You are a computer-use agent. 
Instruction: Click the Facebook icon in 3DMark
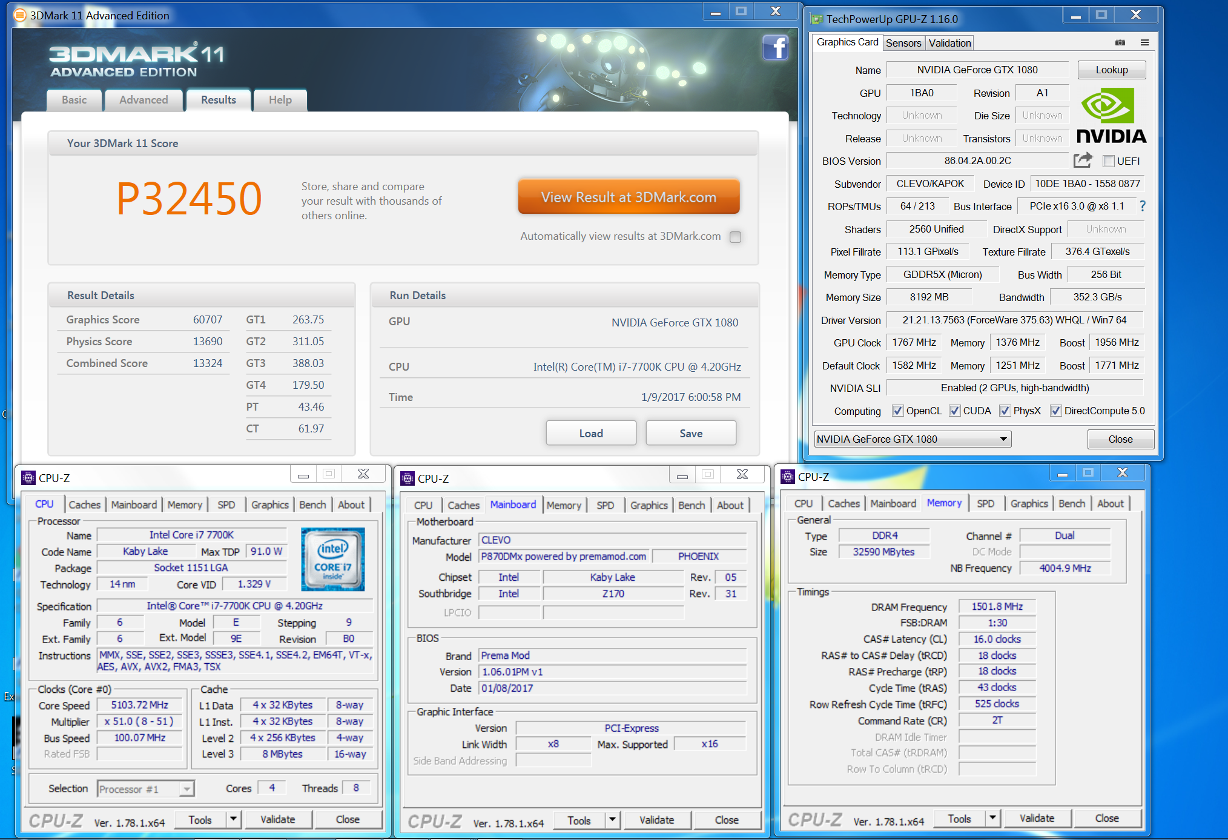pyautogui.click(x=775, y=47)
